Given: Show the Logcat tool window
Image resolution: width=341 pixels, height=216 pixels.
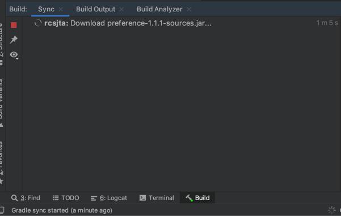Looking at the screenshot, I should pyautogui.click(x=109, y=198).
